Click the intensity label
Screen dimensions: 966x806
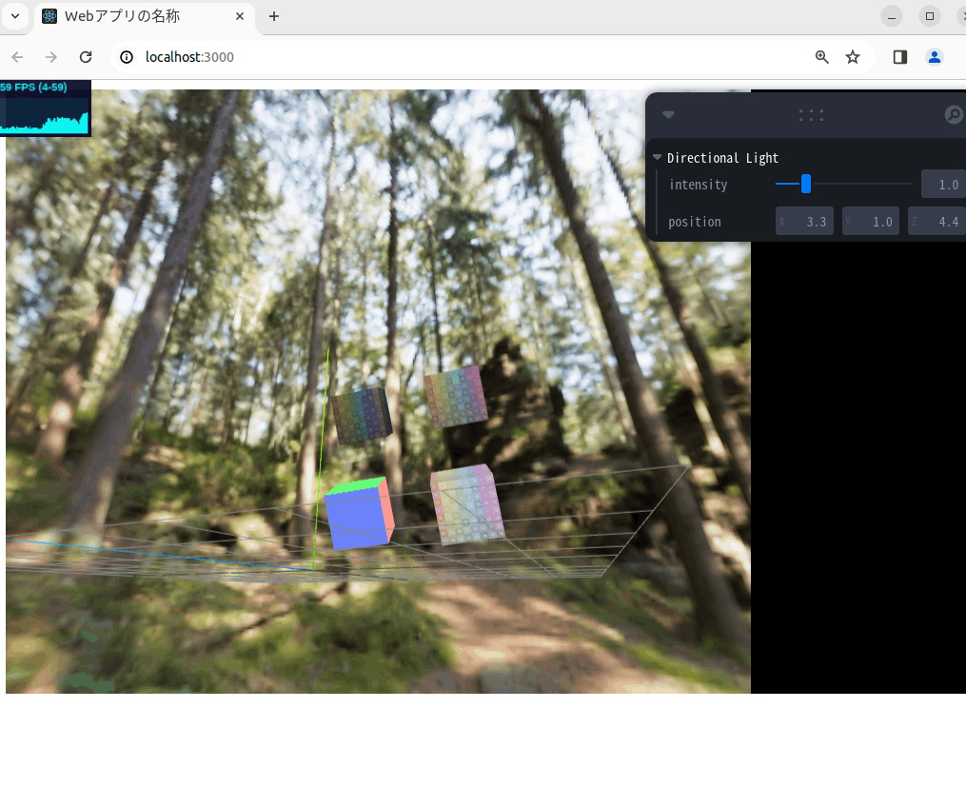pos(698,185)
